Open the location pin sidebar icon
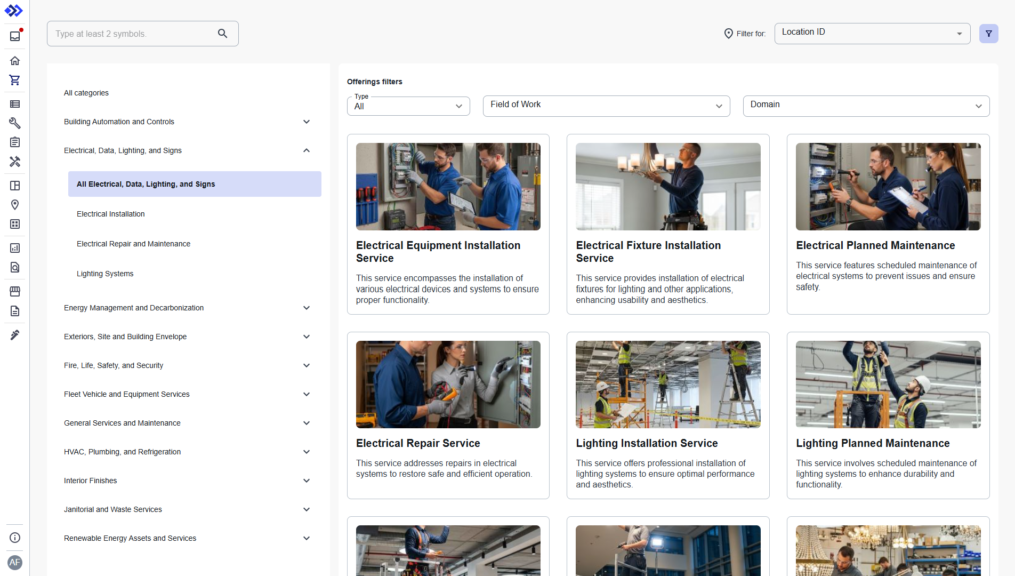1015x576 pixels. (15, 205)
